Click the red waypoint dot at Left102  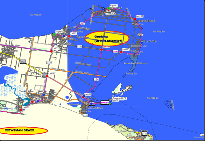(x=135, y=19)
